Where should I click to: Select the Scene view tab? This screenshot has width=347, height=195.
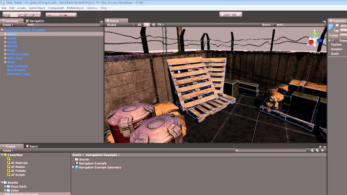[x=116, y=21]
